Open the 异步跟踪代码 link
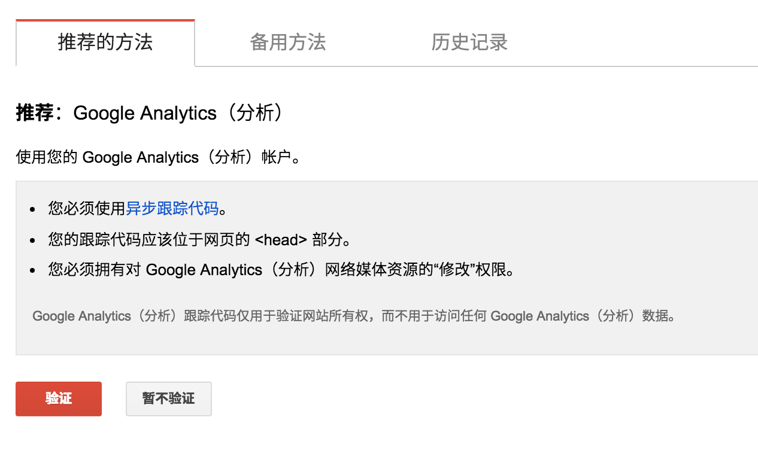This screenshot has height=457, width=758. tap(172, 209)
